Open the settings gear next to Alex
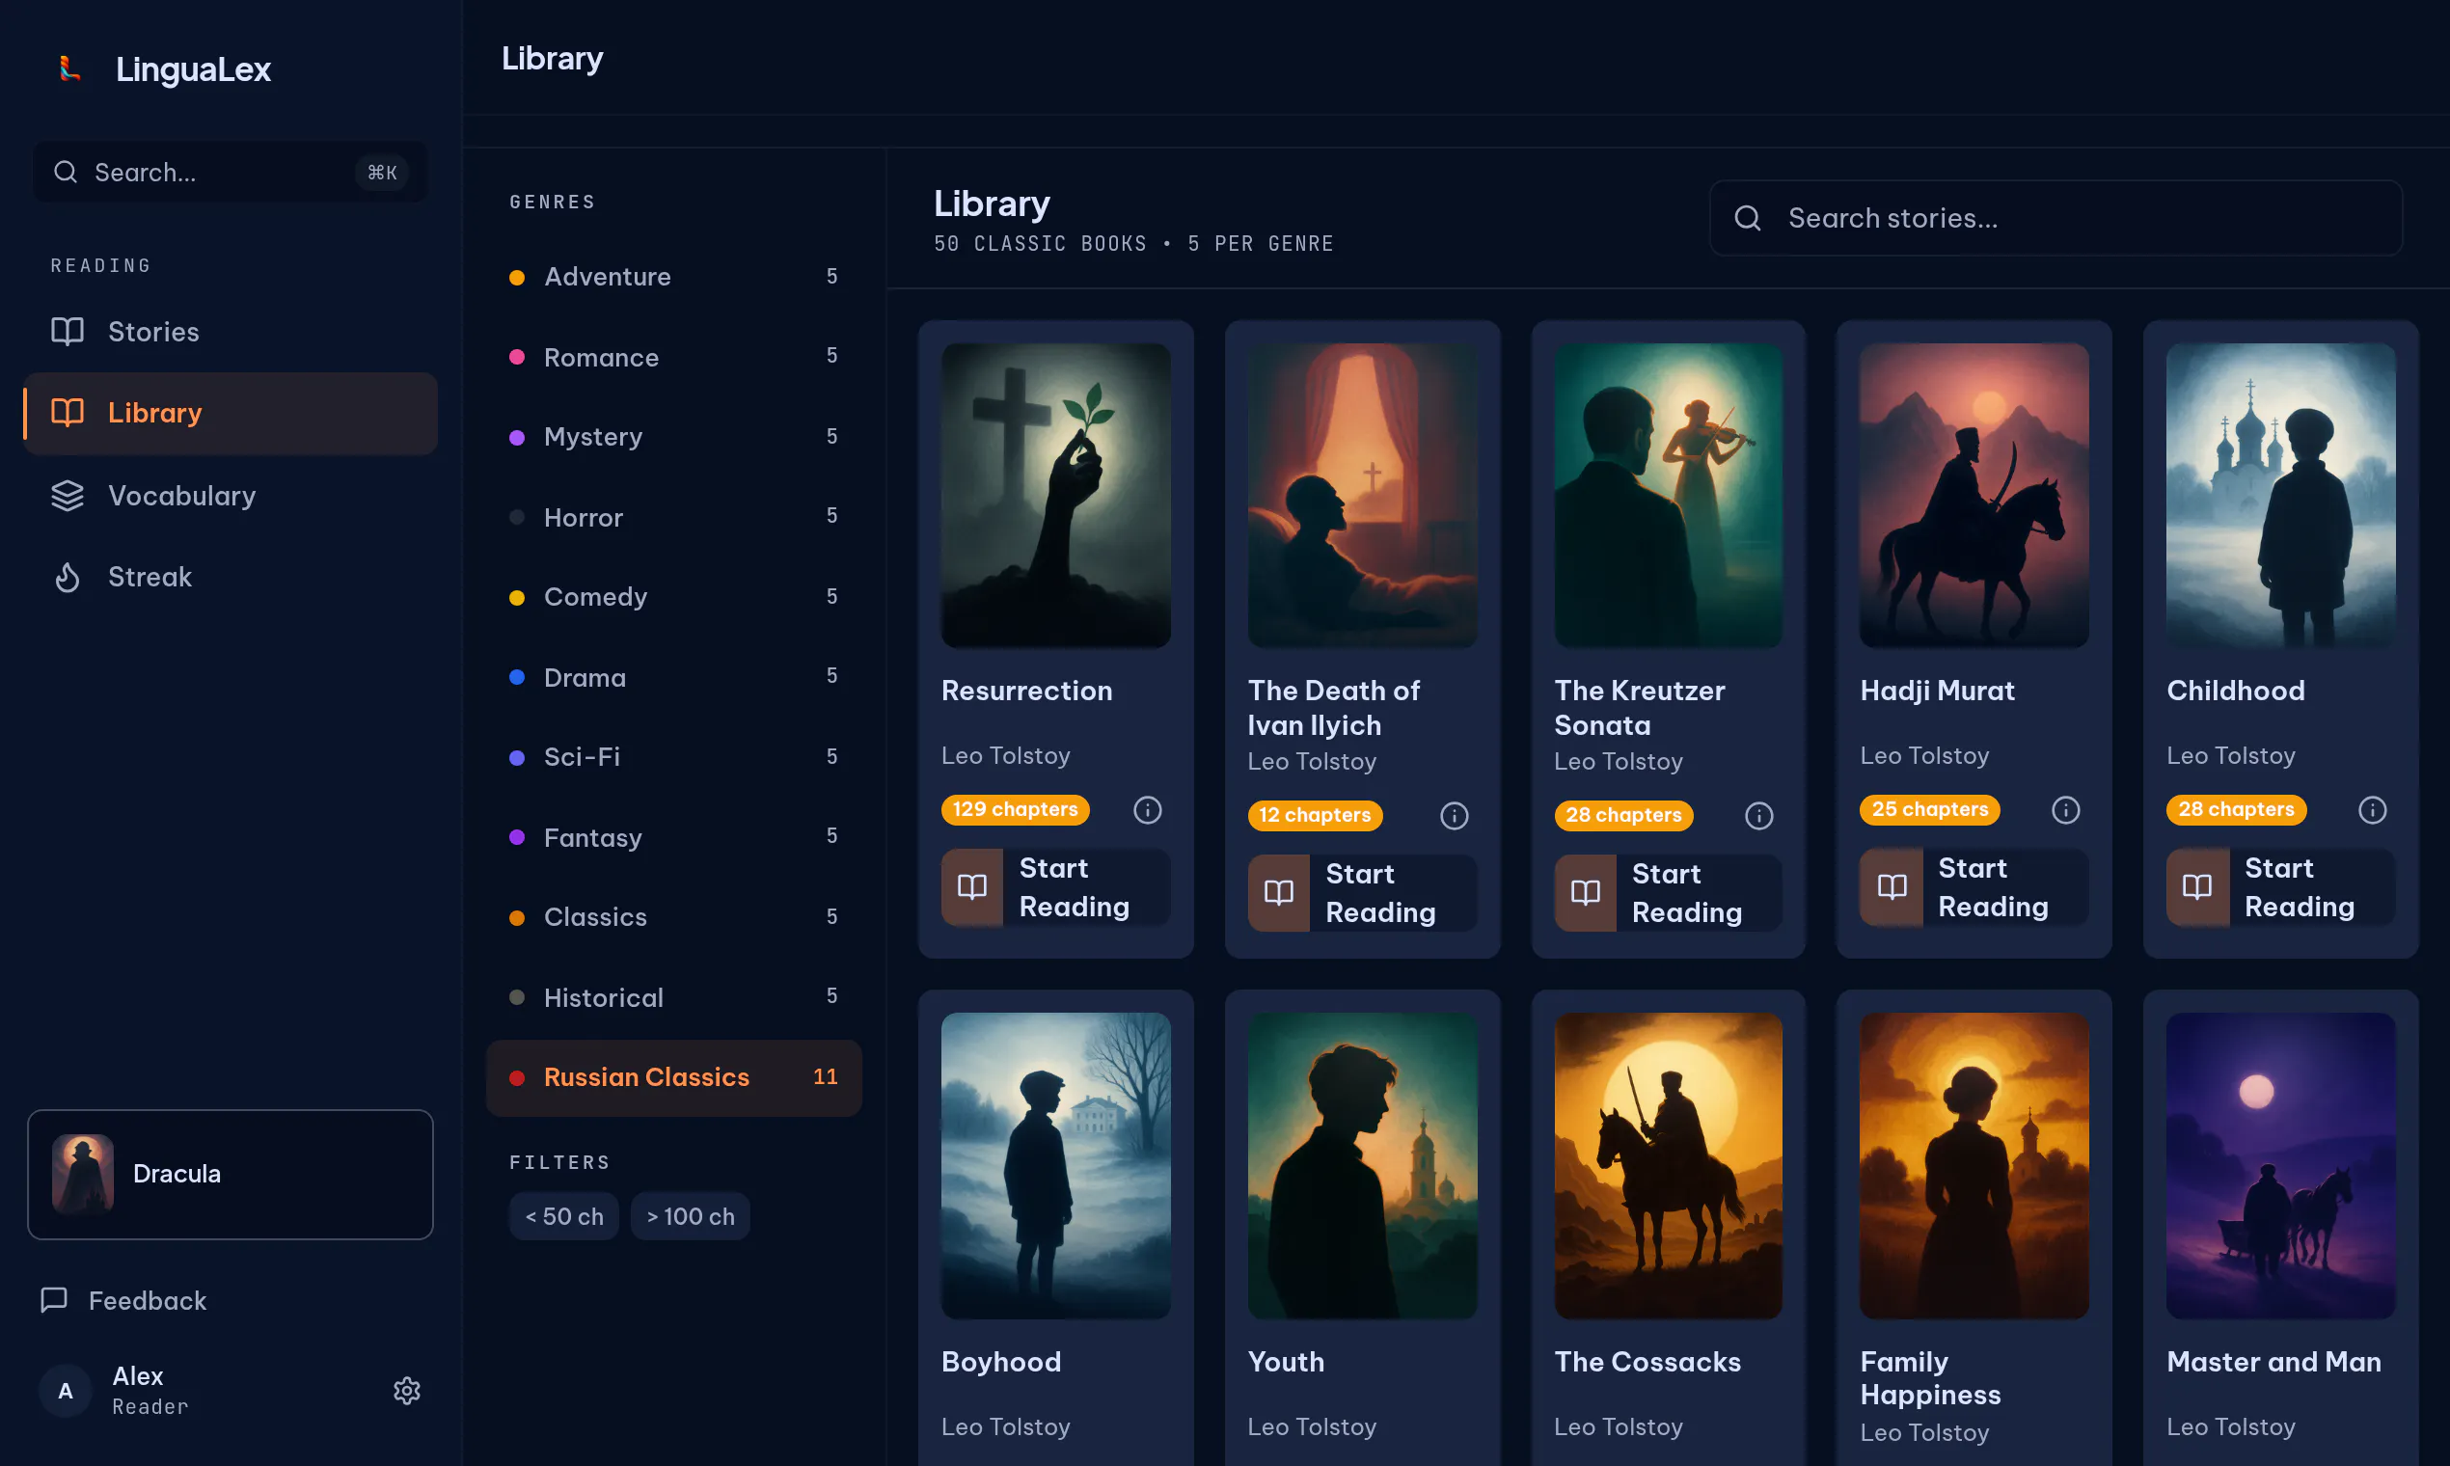This screenshot has width=2450, height=1466. click(x=407, y=1390)
